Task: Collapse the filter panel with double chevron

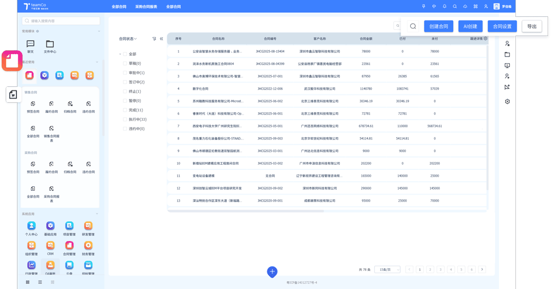Action: [x=162, y=39]
